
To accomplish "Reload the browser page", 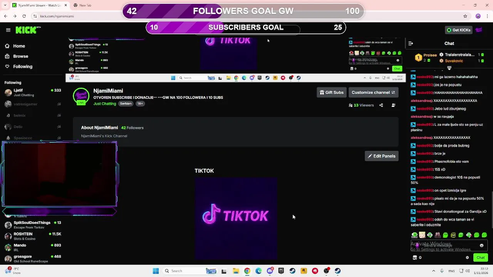I will [x=24, y=16].
